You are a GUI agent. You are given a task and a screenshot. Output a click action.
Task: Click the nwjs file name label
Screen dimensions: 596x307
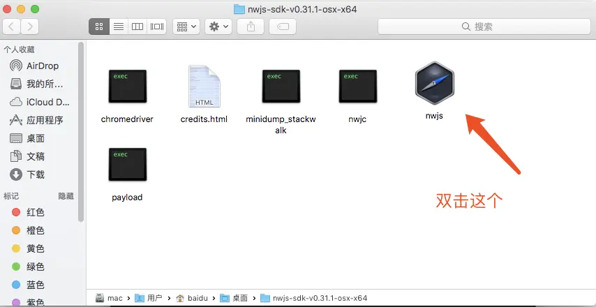point(434,117)
